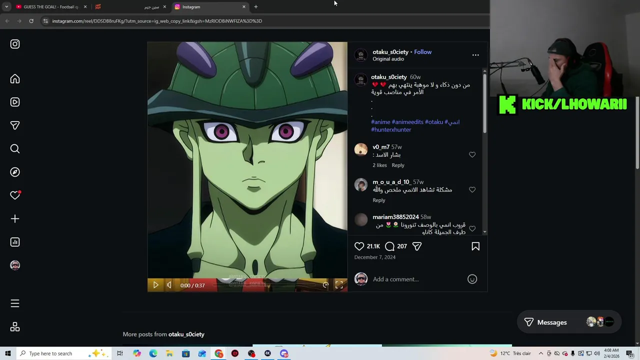This screenshot has height=360, width=640.
Task: Open Windows Start menu
Action: click(x=7, y=353)
